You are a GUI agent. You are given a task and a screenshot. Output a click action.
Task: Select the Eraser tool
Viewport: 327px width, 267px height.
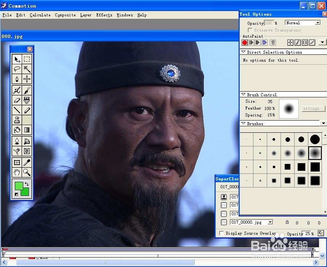click(x=17, y=100)
